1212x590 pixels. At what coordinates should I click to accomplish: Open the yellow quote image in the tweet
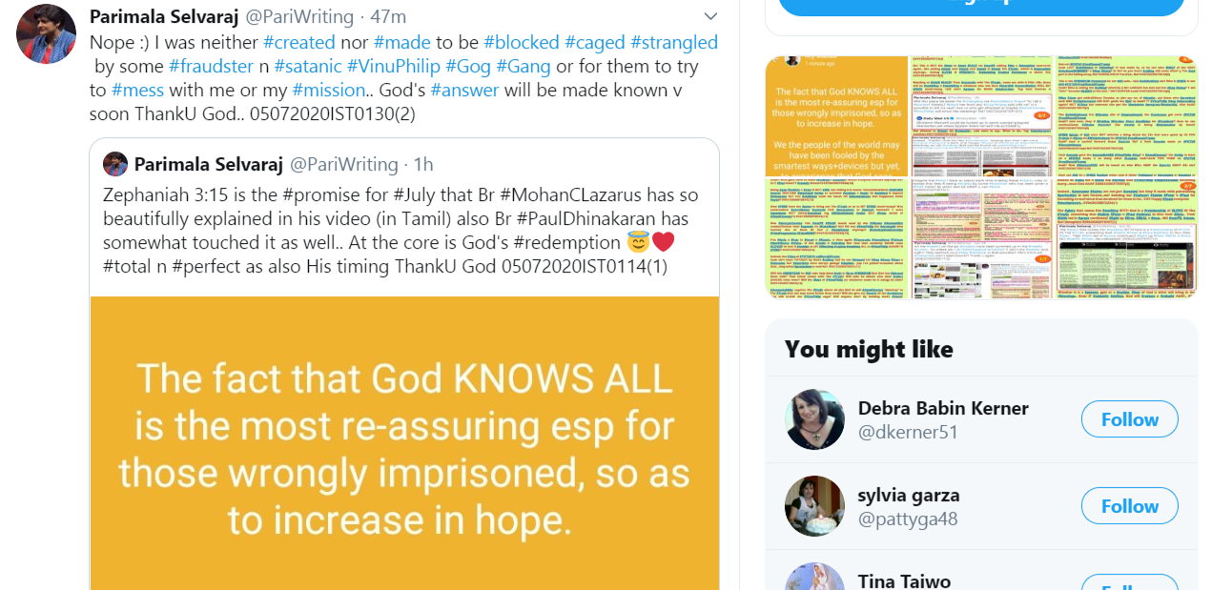(x=404, y=443)
